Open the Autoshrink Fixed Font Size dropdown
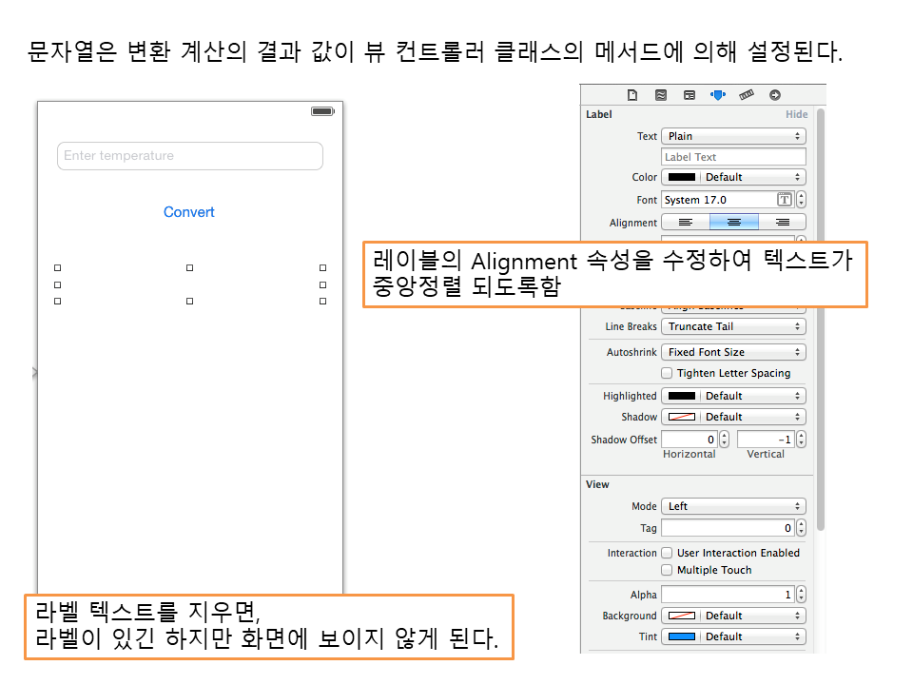The width and height of the screenshot is (913, 685). click(733, 352)
